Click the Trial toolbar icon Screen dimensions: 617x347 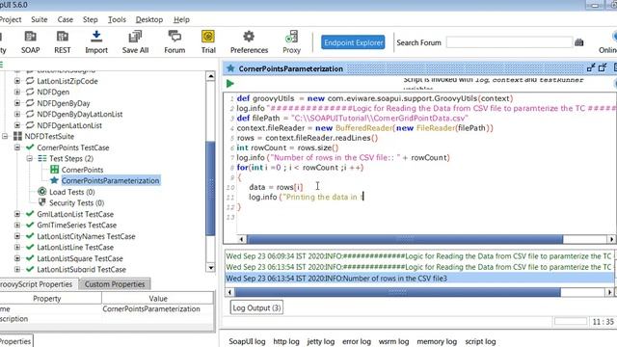208,37
